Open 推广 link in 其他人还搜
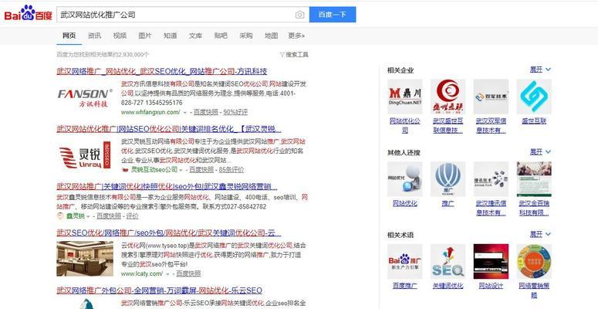The width and height of the screenshot is (598, 309). tap(448, 203)
